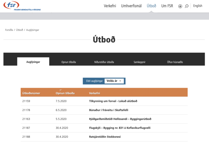Open the Veldu ár year dropdown

[x=115, y=81]
